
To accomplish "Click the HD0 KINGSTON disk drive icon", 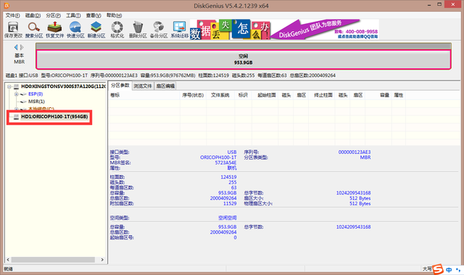I will click(x=16, y=86).
